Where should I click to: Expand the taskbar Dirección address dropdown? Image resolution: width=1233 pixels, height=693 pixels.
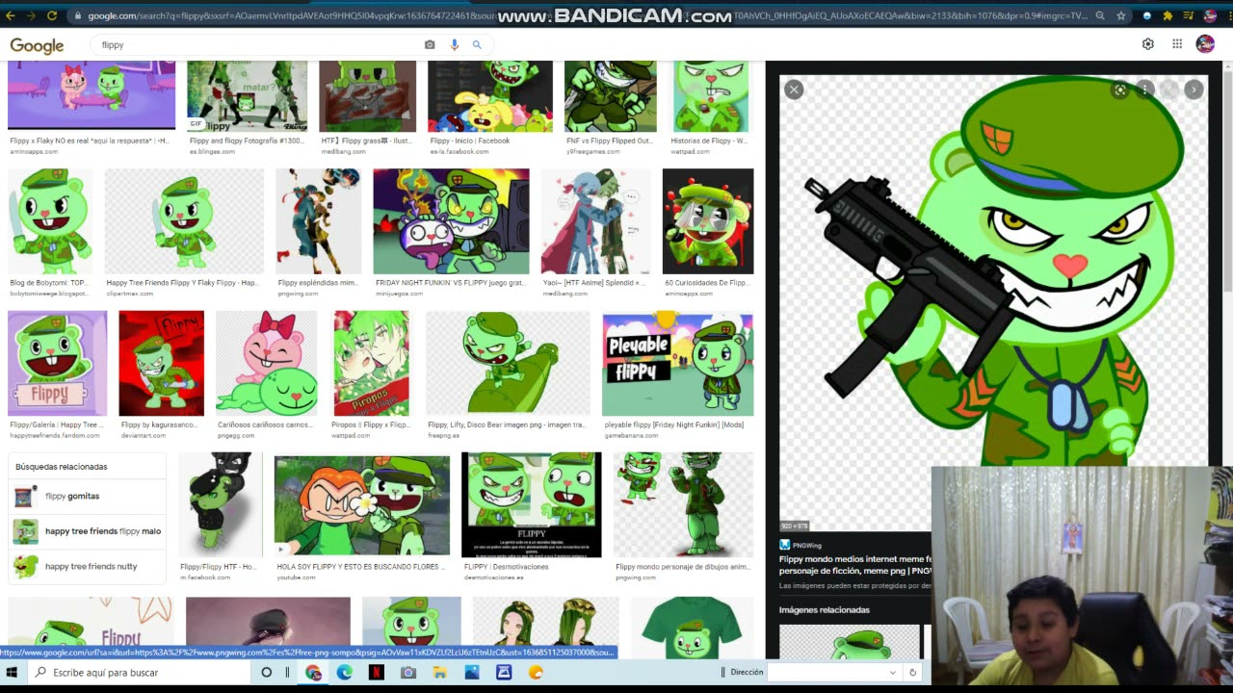(892, 673)
